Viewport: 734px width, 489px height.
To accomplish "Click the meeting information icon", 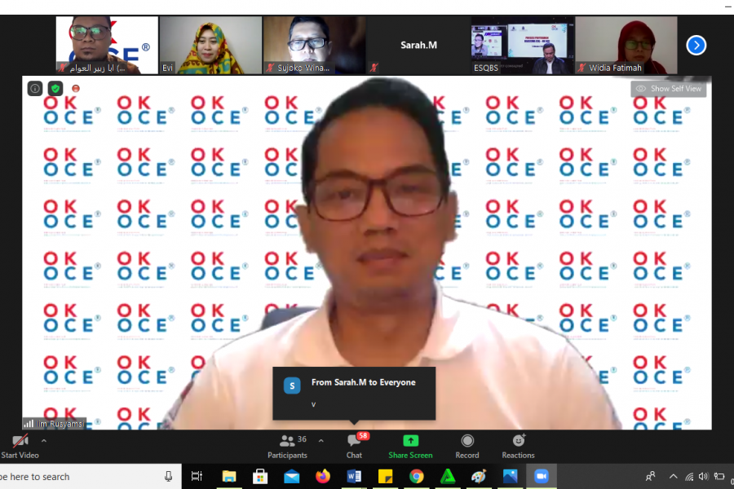I will pyautogui.click(x=35, y=88).
